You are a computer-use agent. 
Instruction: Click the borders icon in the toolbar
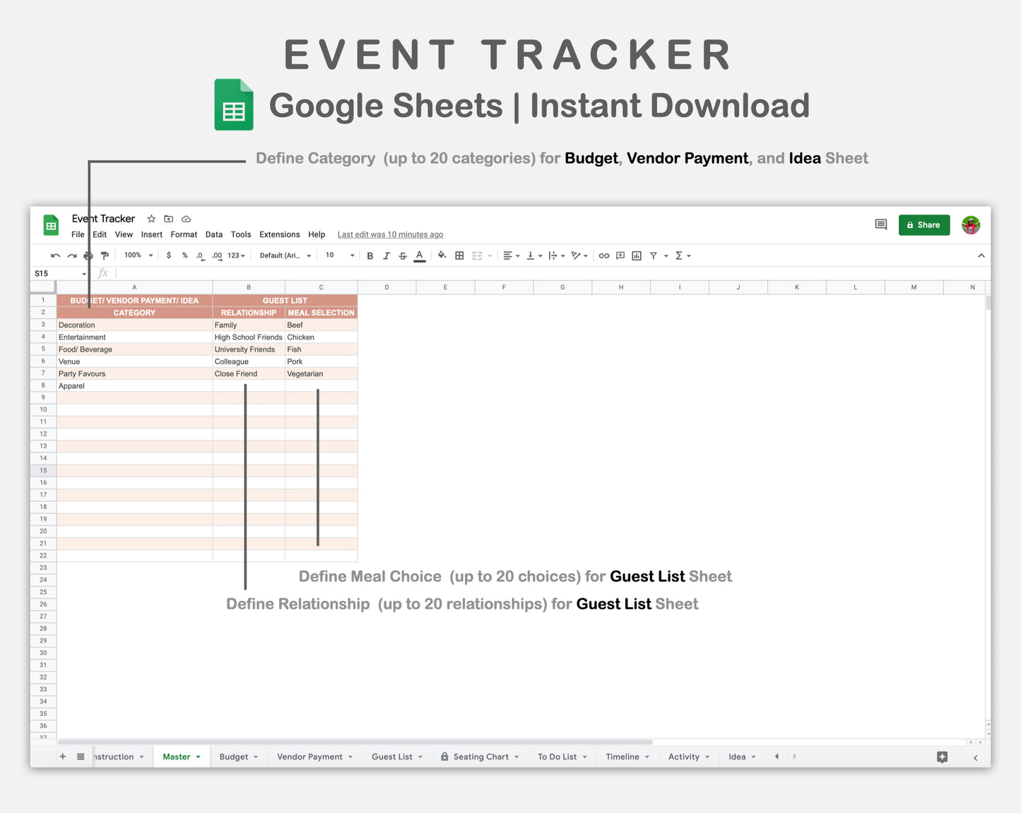459,255
